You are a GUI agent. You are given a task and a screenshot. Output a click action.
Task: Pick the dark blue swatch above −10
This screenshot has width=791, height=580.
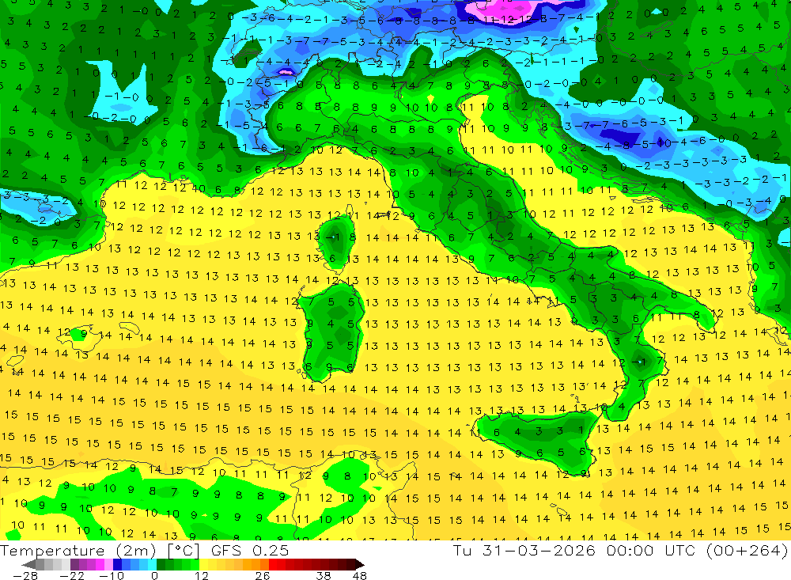pyautogui.click(x=117, y=564)
